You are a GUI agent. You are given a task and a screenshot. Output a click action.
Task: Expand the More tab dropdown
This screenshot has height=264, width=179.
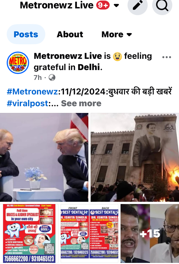116,34
